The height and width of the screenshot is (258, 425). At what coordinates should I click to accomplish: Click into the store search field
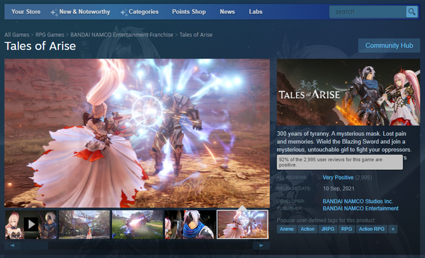coord(368,12)
